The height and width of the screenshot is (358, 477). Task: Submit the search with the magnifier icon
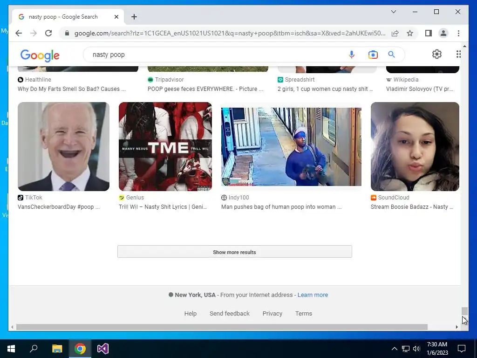tap(391, 55)
